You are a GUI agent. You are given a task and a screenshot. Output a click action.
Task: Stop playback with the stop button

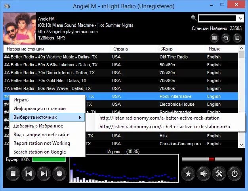[13, 174]
